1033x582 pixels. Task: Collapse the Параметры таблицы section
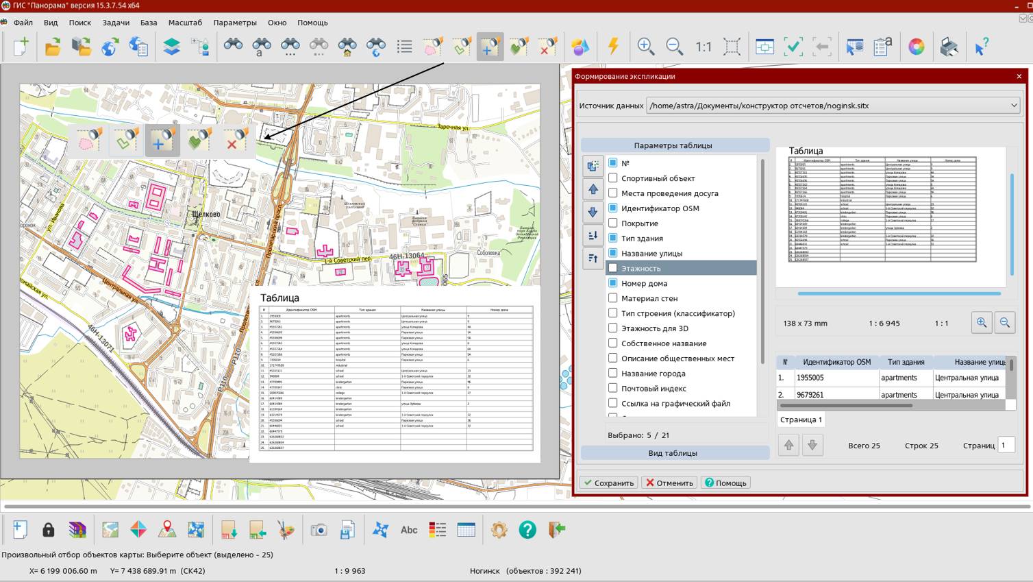click(675, 145)
